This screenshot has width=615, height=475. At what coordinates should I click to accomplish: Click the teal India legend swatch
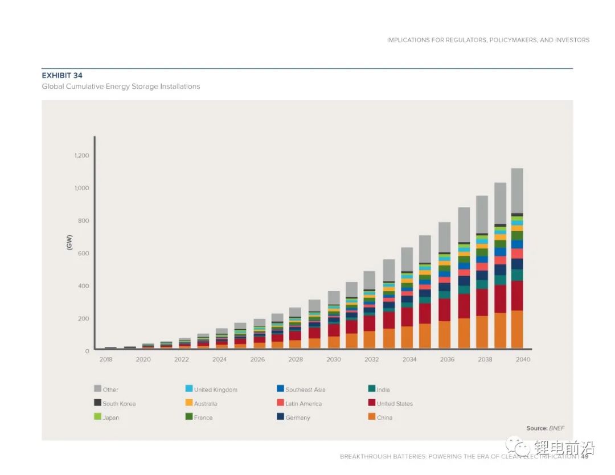371,389
